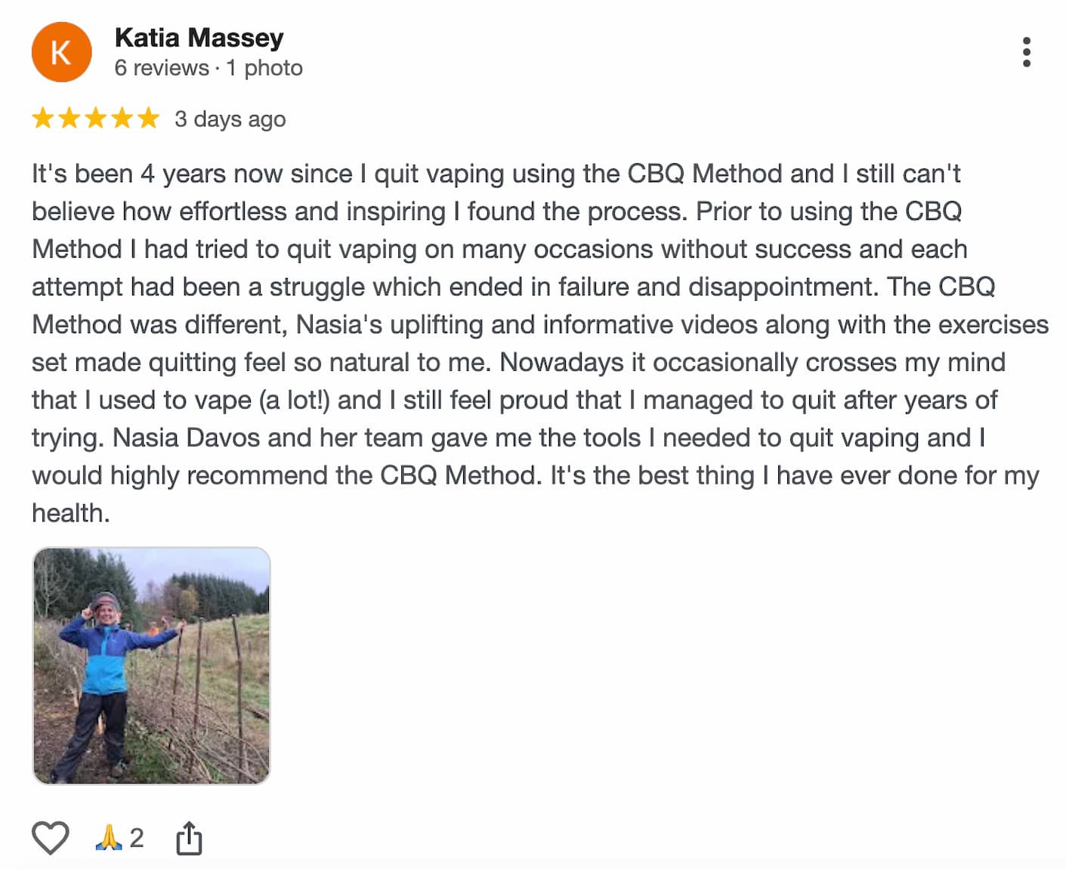This screenshot has width=1066, height=869.
Task: Click the fourth rating star
Action: 122,118
